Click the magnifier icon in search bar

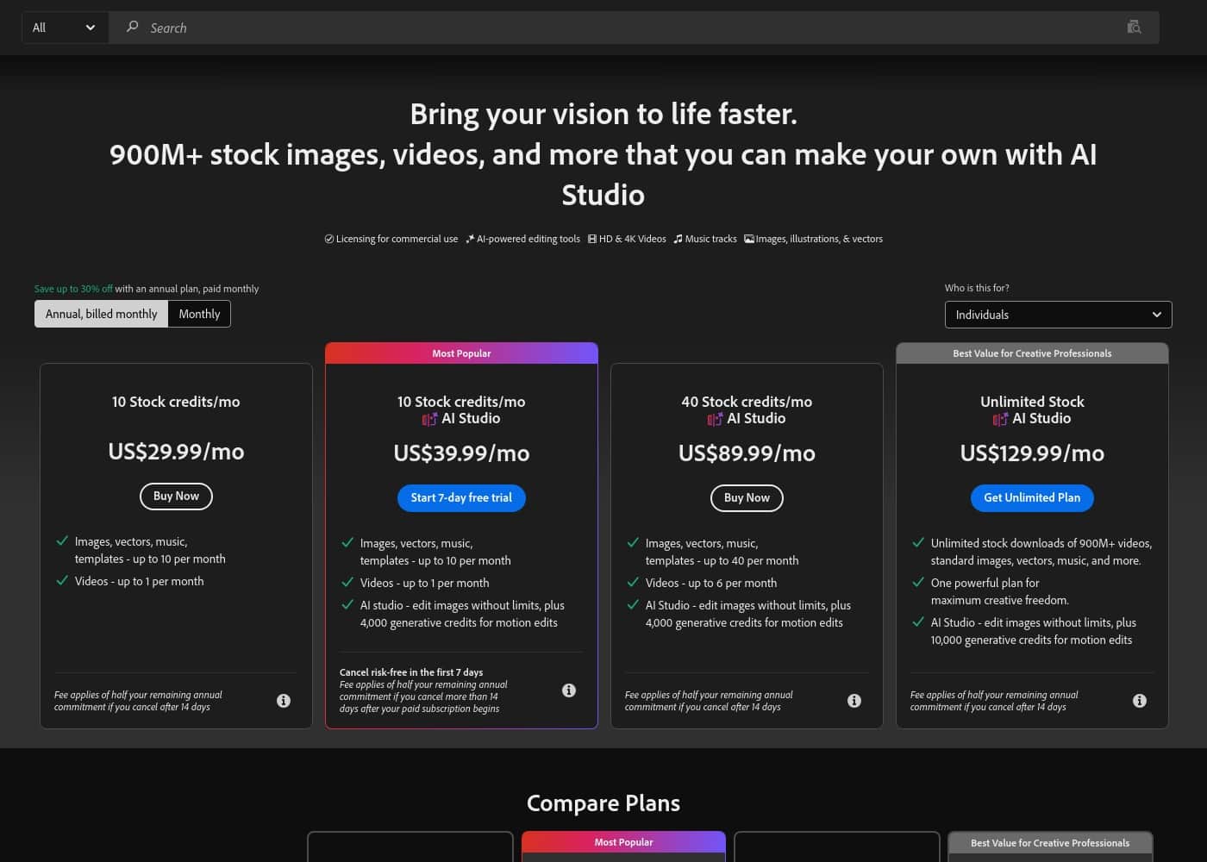[x=132, y=27]
